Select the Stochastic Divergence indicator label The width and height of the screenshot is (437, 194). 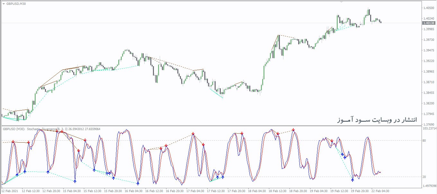pos(51,129)
